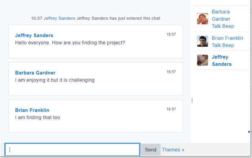Click message text 'Hello everyone. How are you finding the project?'

(x=70, y=42)
